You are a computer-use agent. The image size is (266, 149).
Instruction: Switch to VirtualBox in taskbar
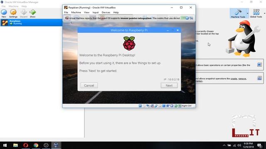pyautogui.click(x=56, y=145)
